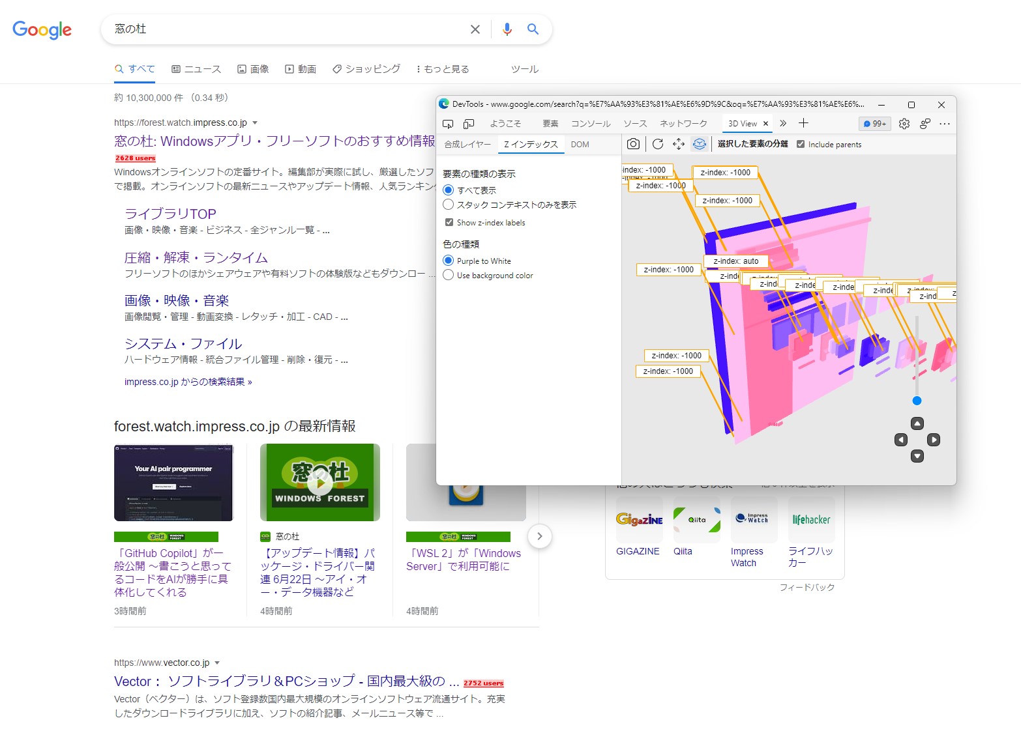
Task: Toggle device emulation mode in DevTools
Action: [467, 123]
